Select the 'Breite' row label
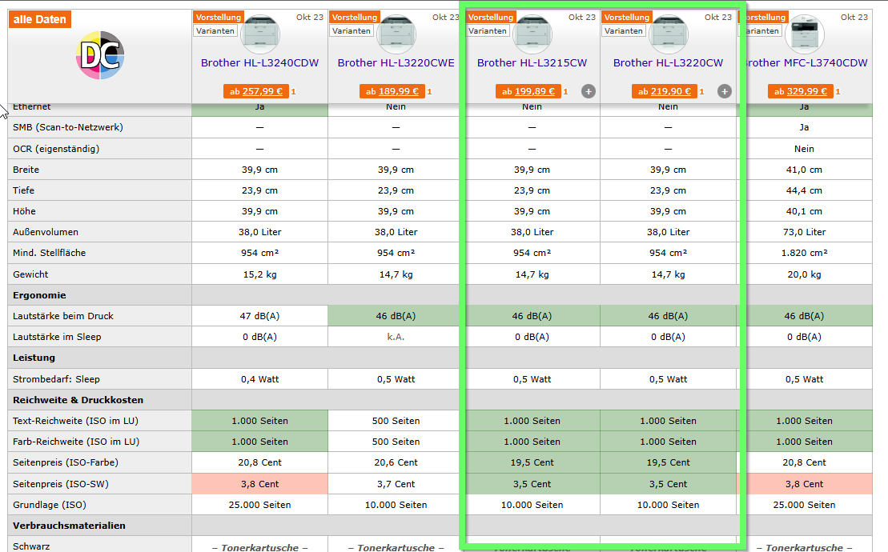The width and height of the screenshot is (888, 552). pos(26,170)
